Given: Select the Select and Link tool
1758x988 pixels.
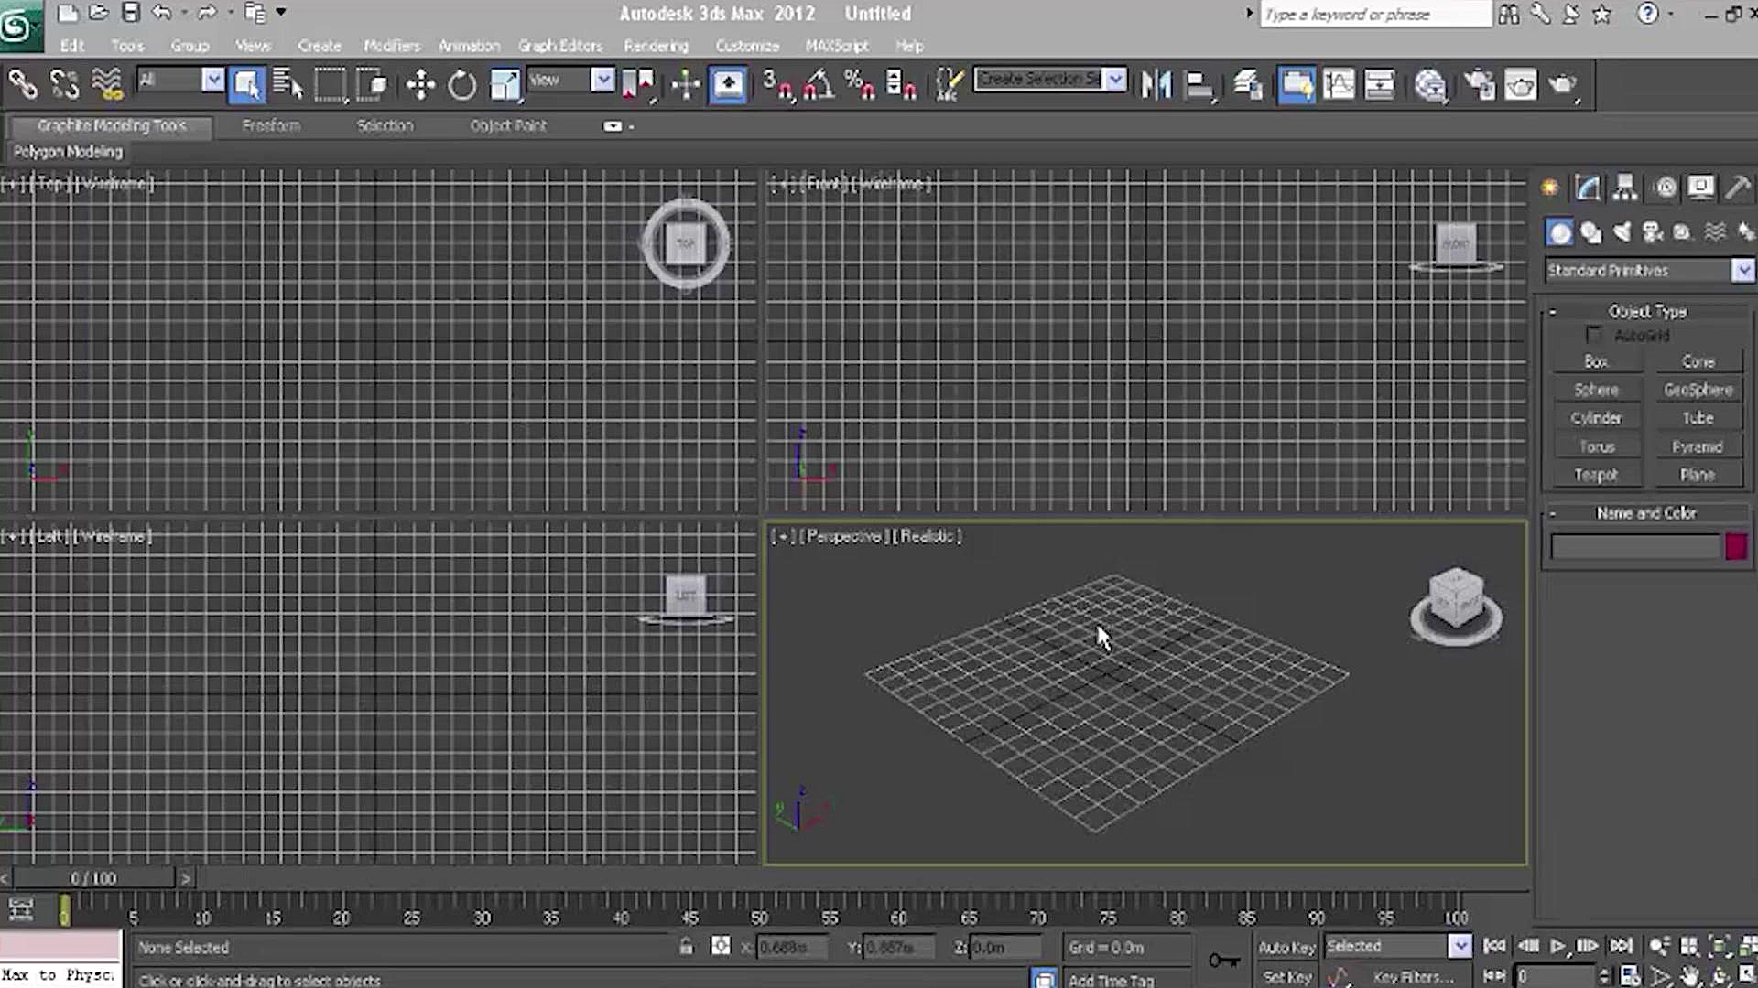Looking at the screenshot, I should (23, 84).
